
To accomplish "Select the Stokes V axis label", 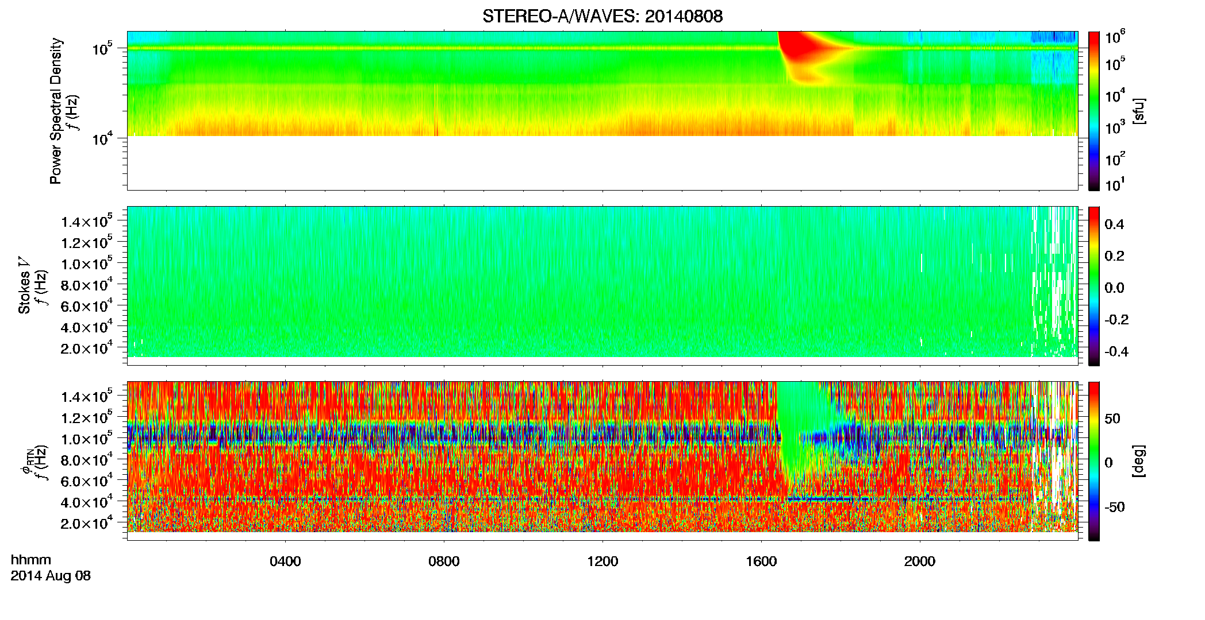I will (x=25, y=285).
